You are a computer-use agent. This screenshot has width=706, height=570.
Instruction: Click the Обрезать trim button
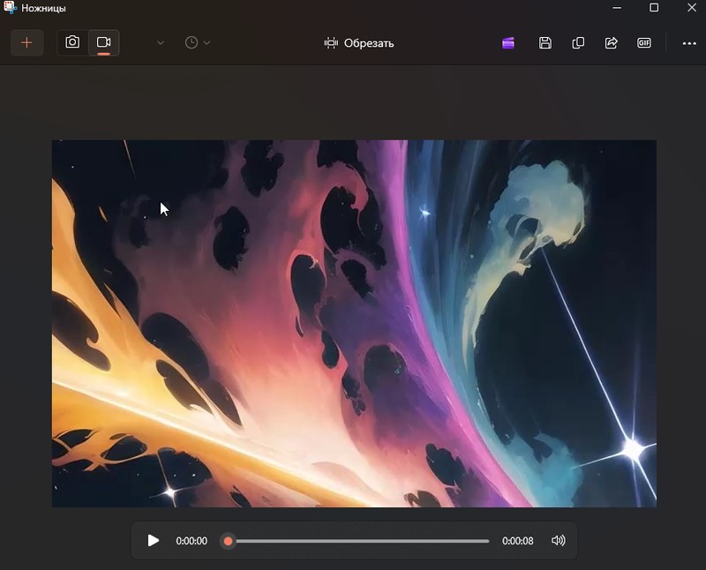pos(358,42)
